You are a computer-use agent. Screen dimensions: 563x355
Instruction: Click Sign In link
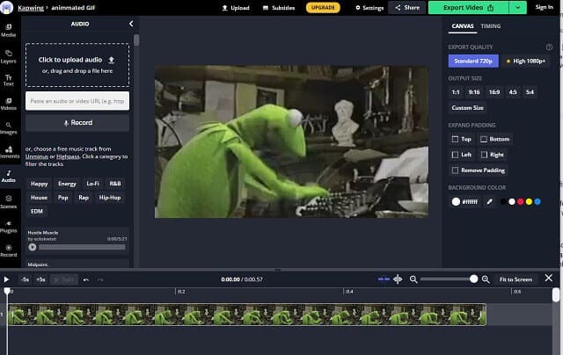[544, 7]
